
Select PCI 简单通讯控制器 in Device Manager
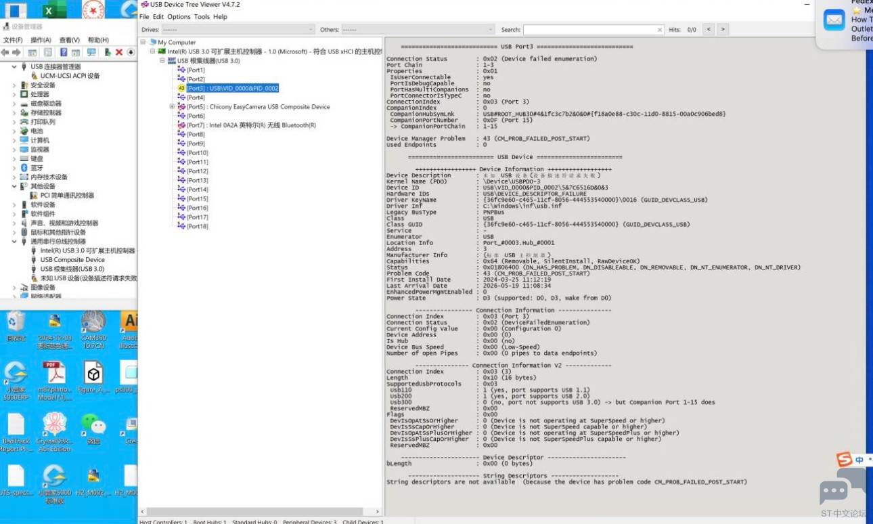[67, 196]
